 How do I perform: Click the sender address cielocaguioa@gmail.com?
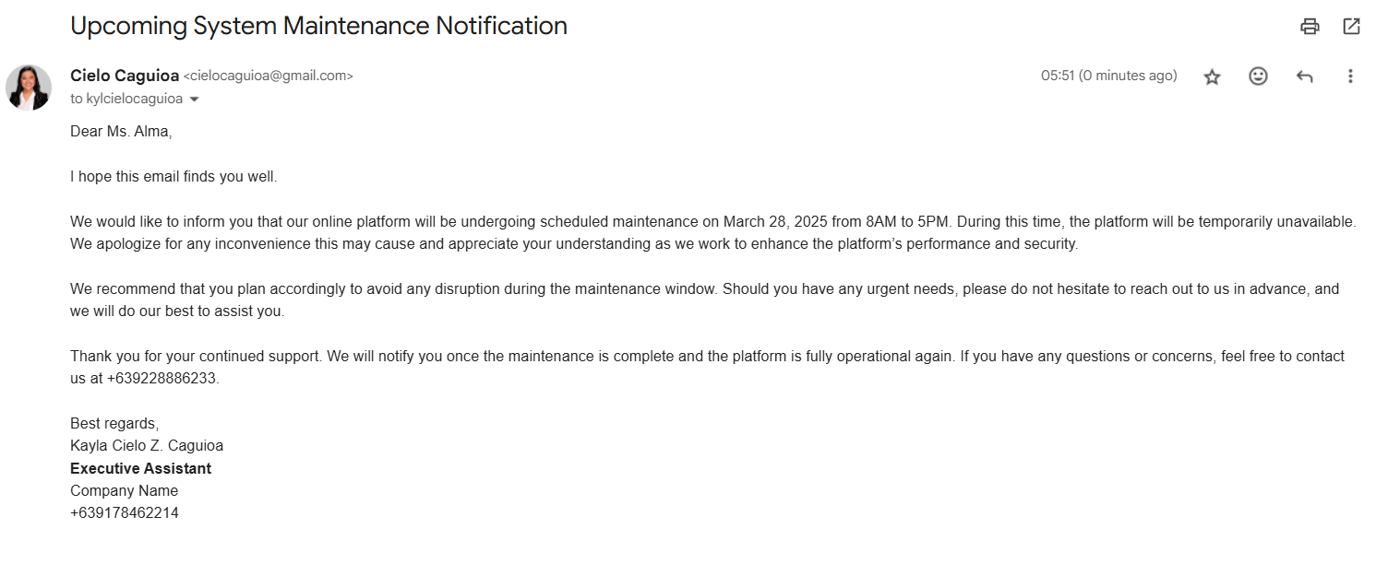[x=269, y=76]
